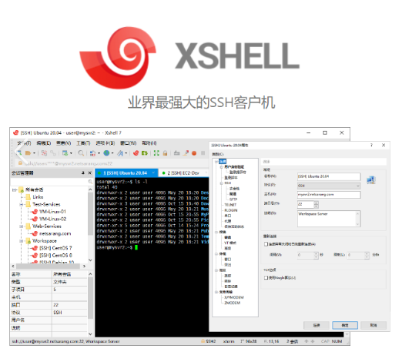
Task: Collapse the Web-Services folder
Action: (x=22, y=226)
